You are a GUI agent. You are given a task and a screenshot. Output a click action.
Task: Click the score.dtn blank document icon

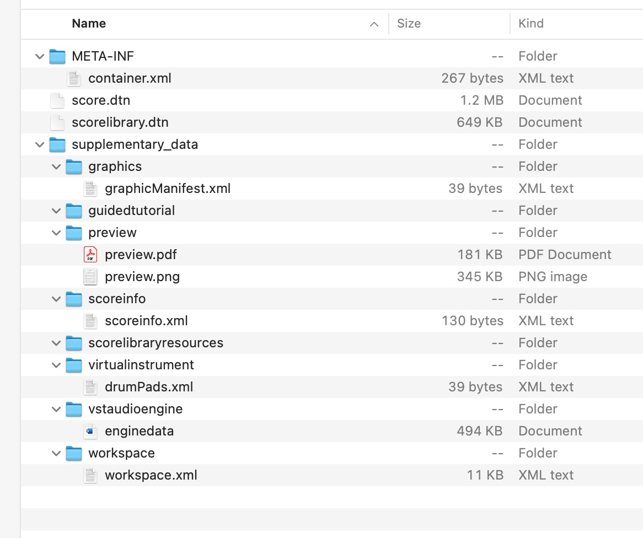pyautogui.click(x=57, y=100)
